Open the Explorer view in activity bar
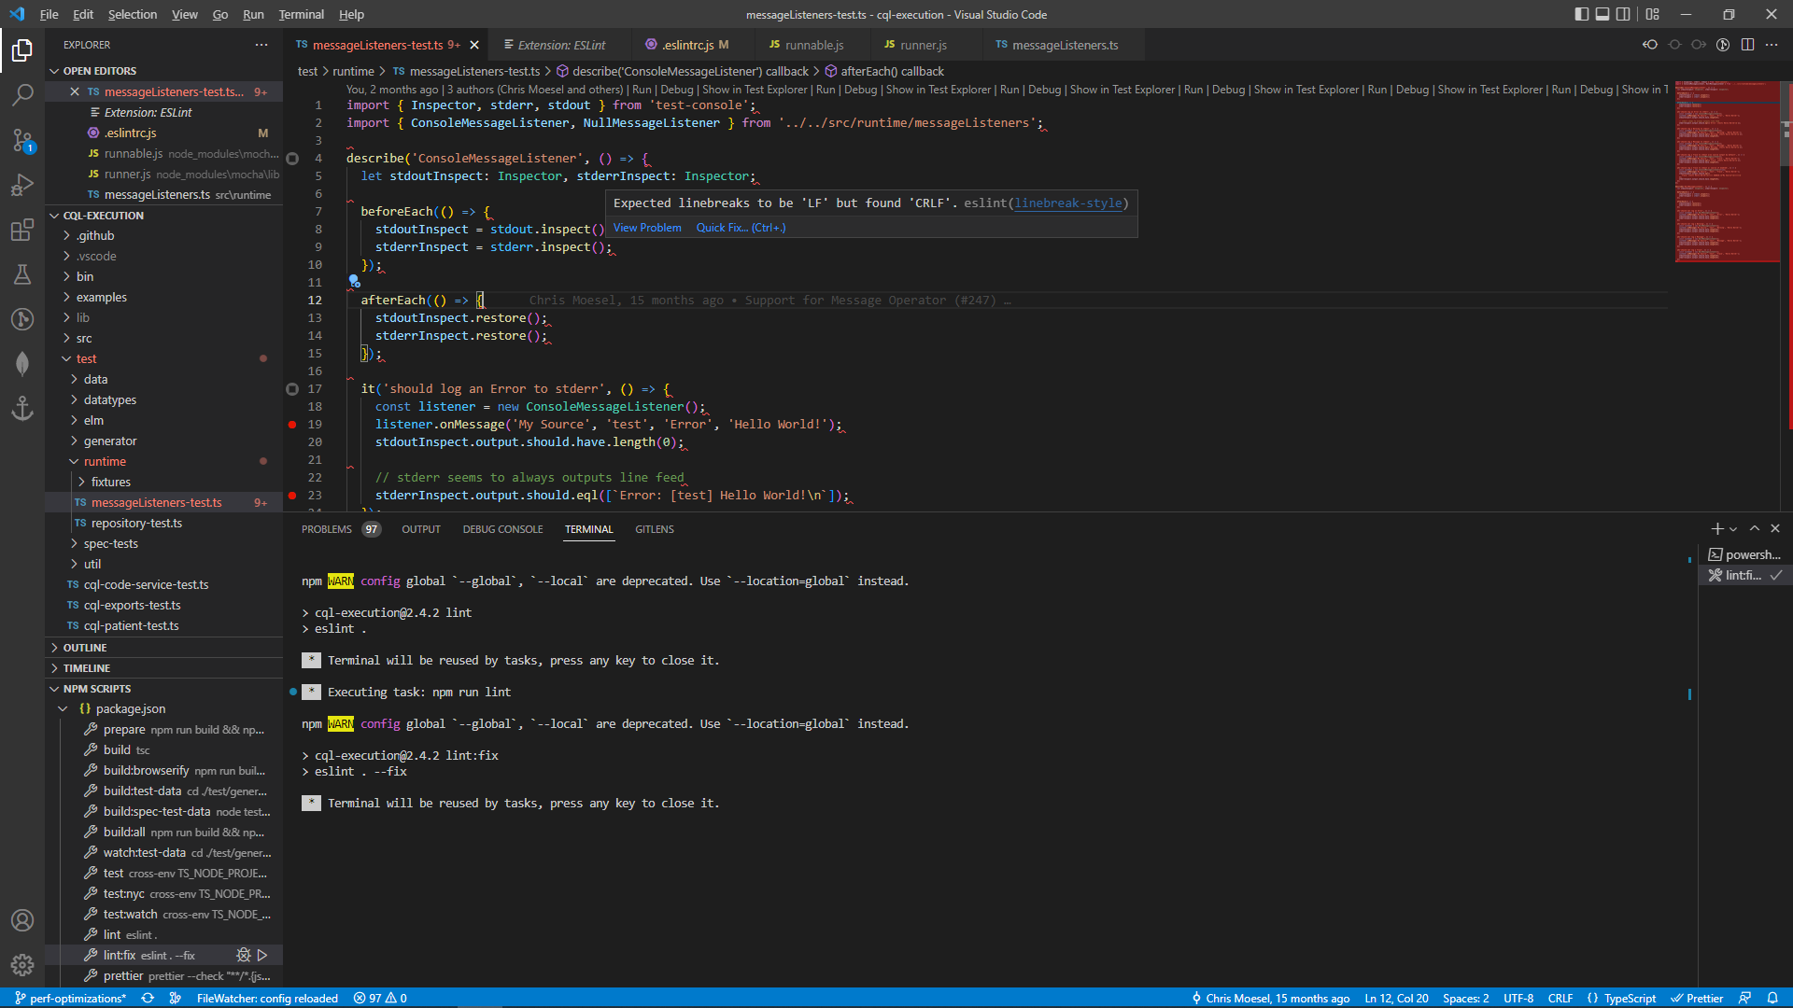This screenshot has width=1793, height=1008. [x=22, y=50]
